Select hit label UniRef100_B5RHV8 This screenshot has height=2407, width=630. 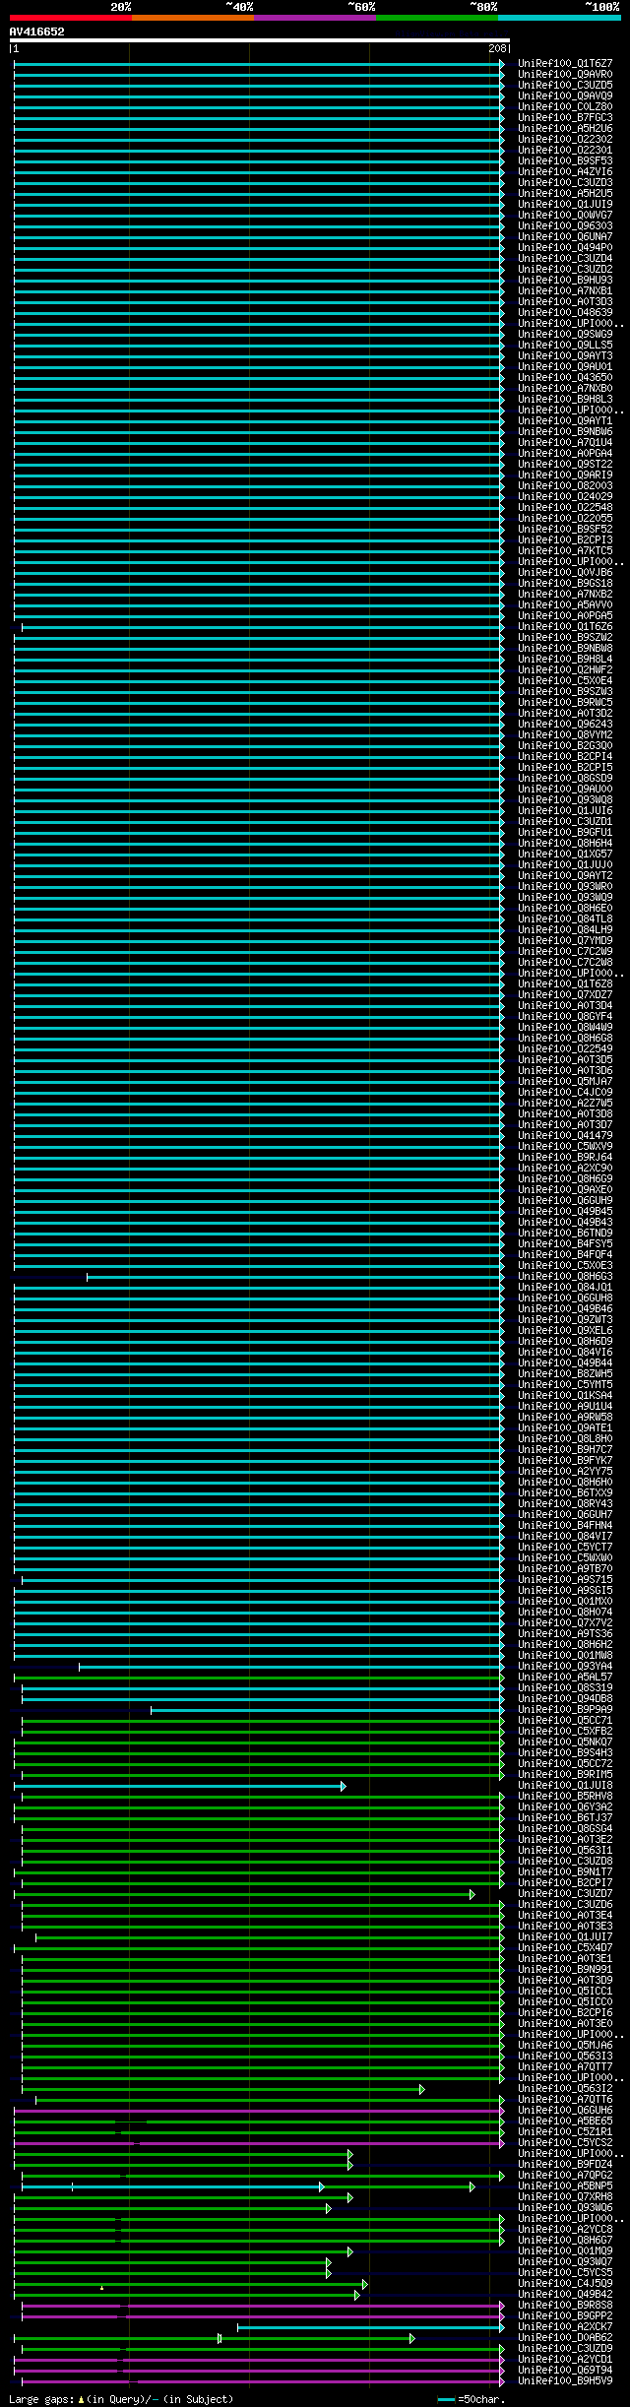click(565, 1796)
